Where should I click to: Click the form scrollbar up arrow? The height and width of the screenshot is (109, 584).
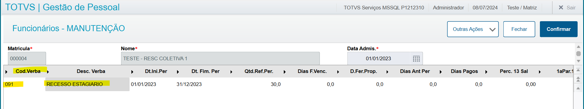[579, 47]
